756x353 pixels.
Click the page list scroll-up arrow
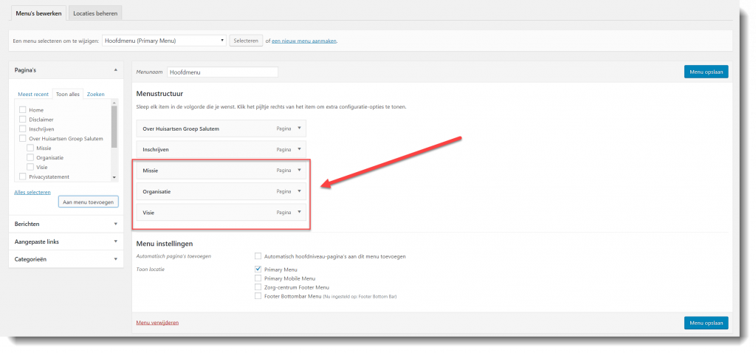pyautogui.click(x=114, y=103)
